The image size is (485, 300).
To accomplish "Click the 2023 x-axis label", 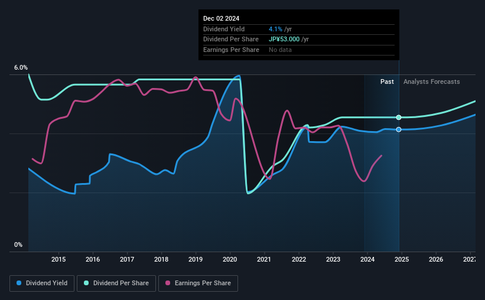I will pyautogui.click(x=333, y=259).
